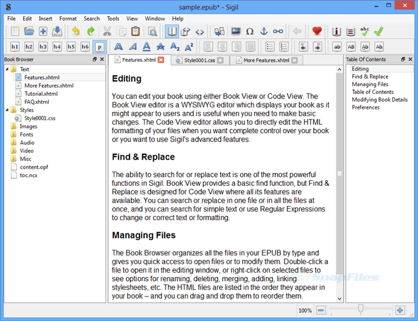Close the Features.xhtml tab

(x=161, y=60)
